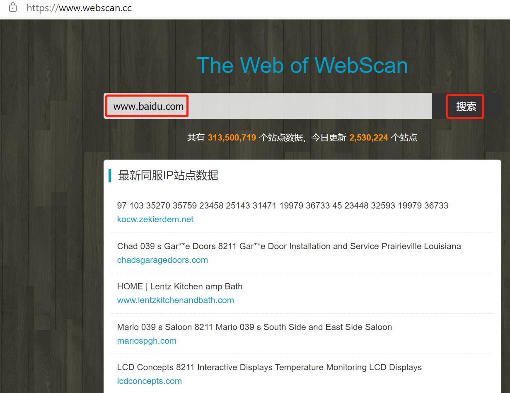Click the search field containing www.baidu.com
Image resolution: width=510 pixels, height=393 pixels.
coord(268,106)
